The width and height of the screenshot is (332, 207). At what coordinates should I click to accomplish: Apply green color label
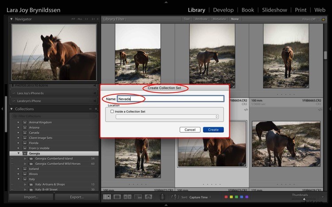point(236,197)
